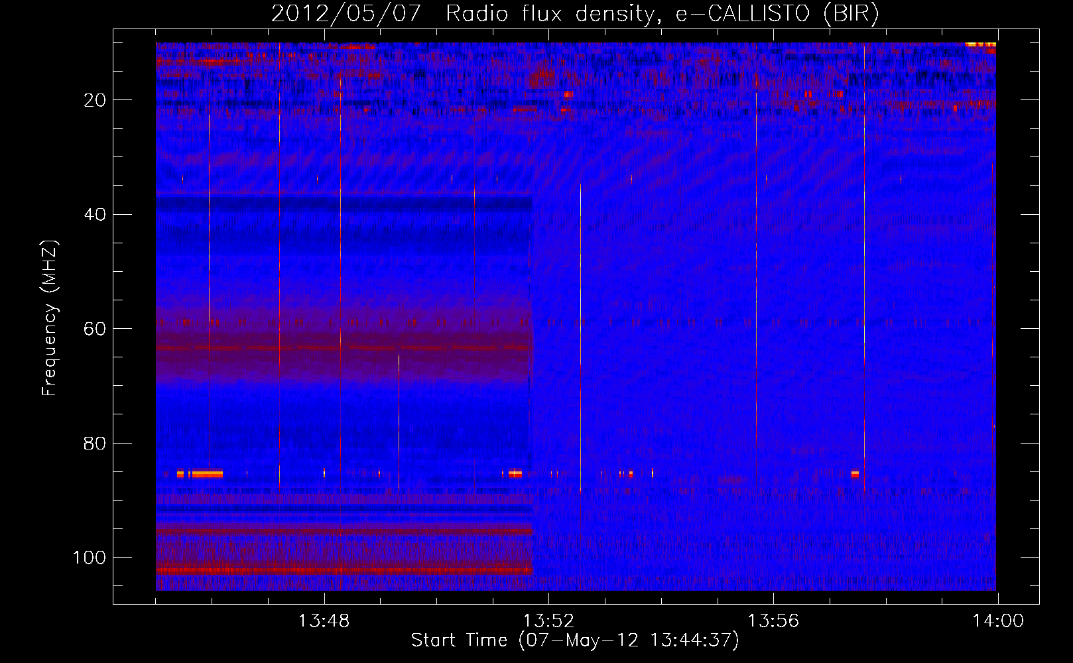The image size is (1073, 663).
Task: Click the 100 MHz frequency tick label
Action: tap(90, 558)
